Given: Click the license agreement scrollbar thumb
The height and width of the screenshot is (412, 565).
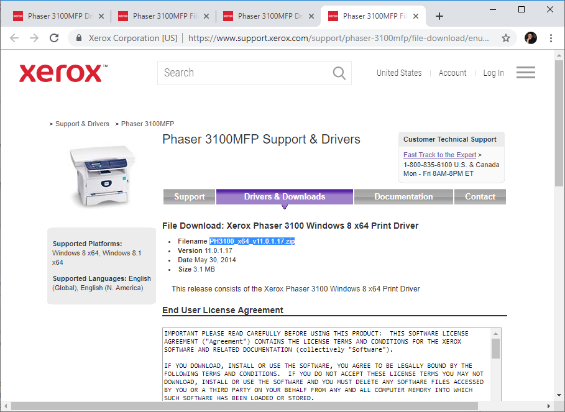Looking at the screenshot, I should pyautogui.click(x=495, y=348).
